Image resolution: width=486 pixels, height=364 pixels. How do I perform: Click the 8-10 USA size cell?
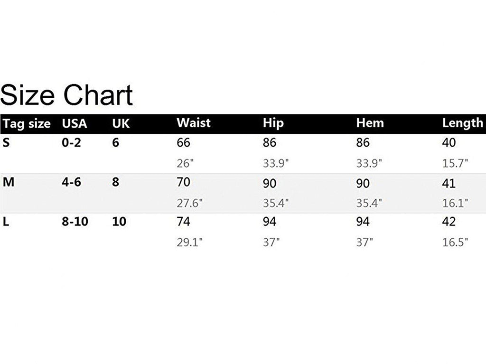coord(75,222)
